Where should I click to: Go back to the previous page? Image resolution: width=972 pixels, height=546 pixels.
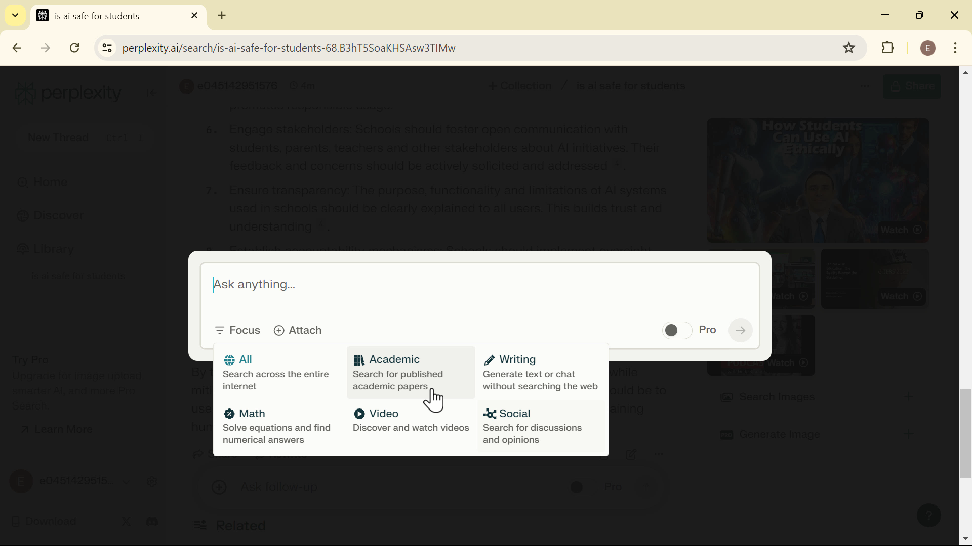pos(17,48)
